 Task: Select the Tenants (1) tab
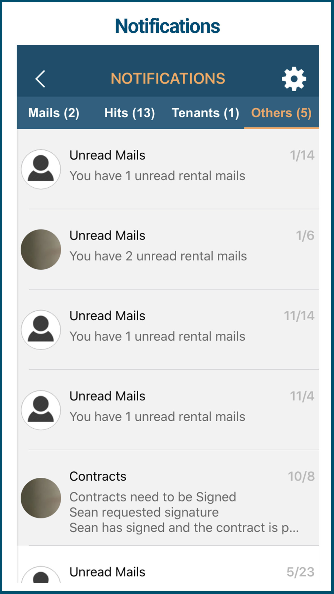(x=205, y=113)
